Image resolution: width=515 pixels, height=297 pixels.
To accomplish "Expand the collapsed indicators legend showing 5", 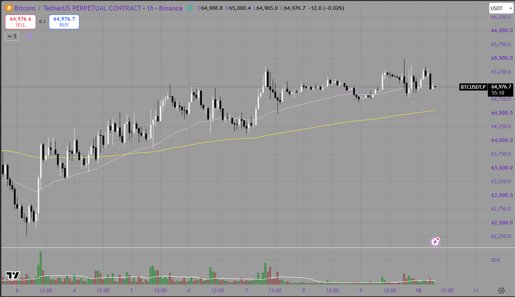I will coord(12,36).
